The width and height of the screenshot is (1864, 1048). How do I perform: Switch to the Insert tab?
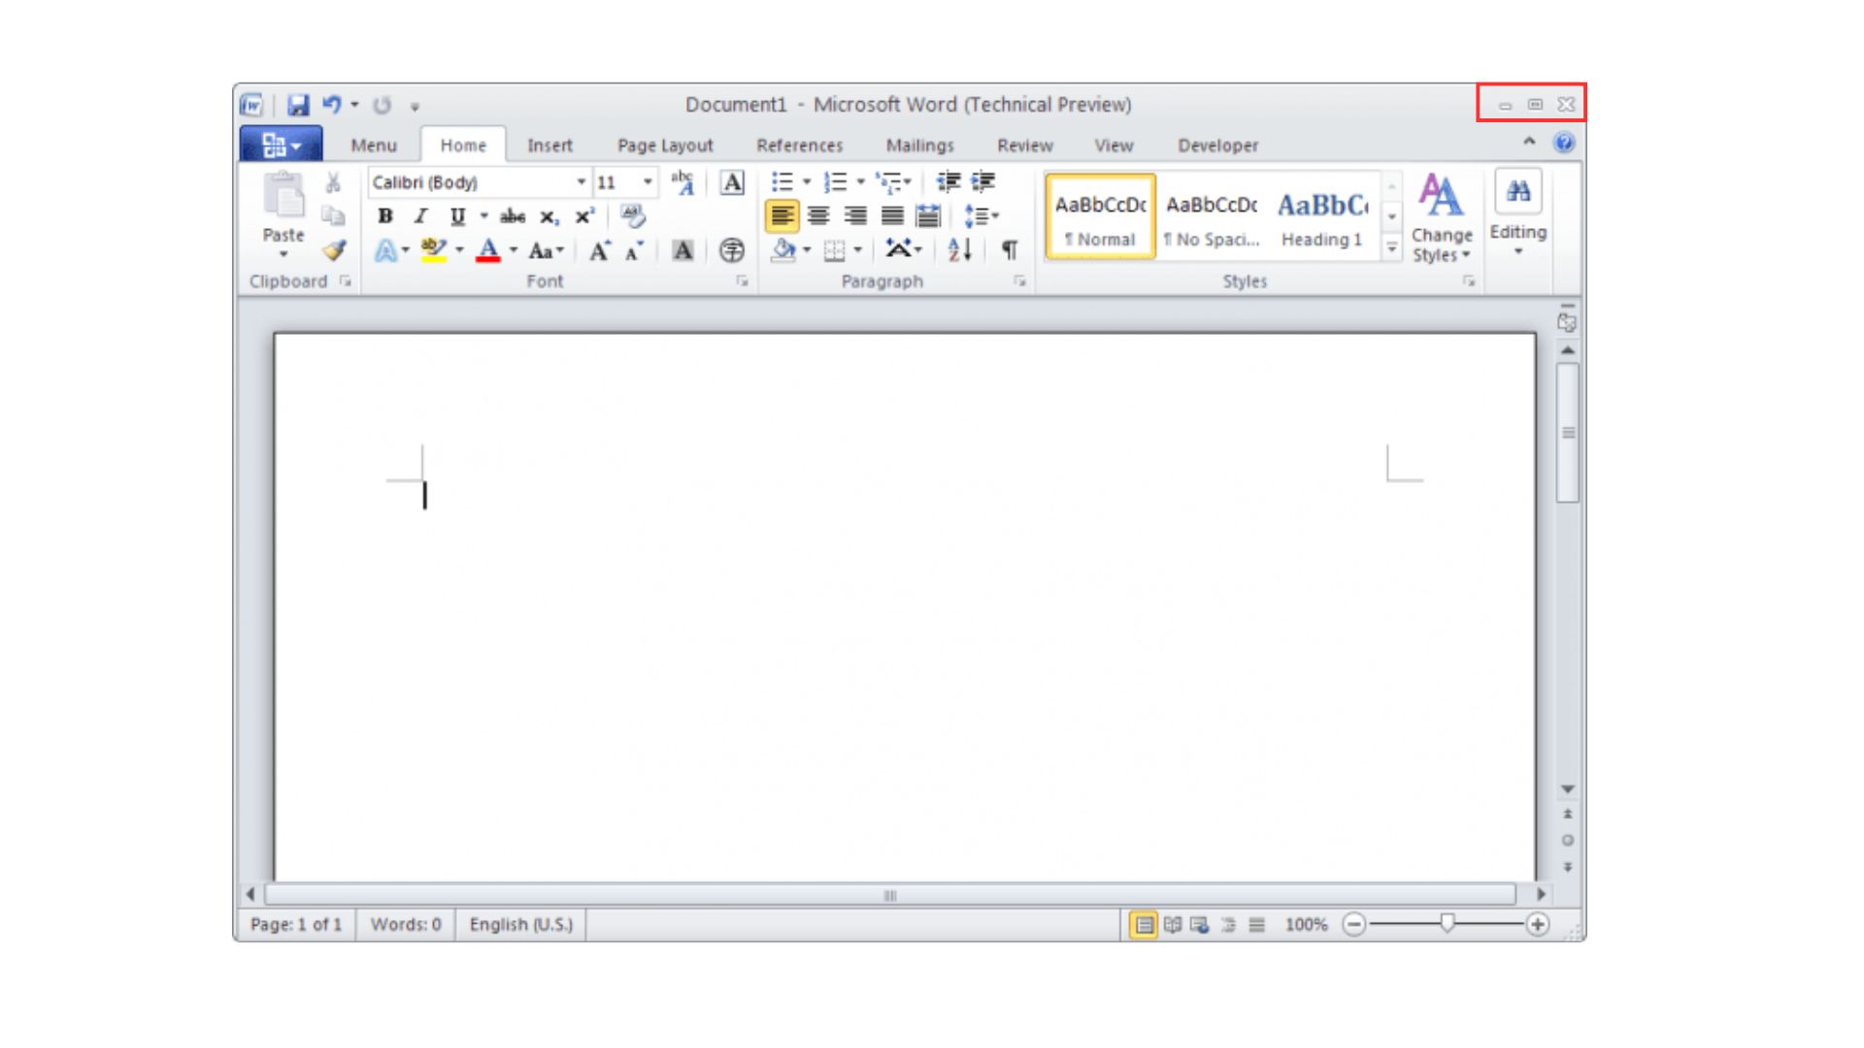coord(549,146)
